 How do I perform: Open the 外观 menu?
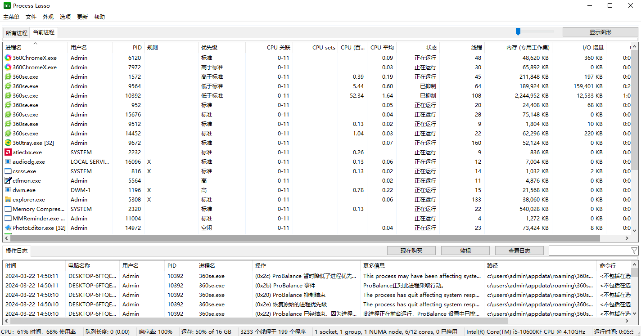pyautogui.click(x=48, y=17)
